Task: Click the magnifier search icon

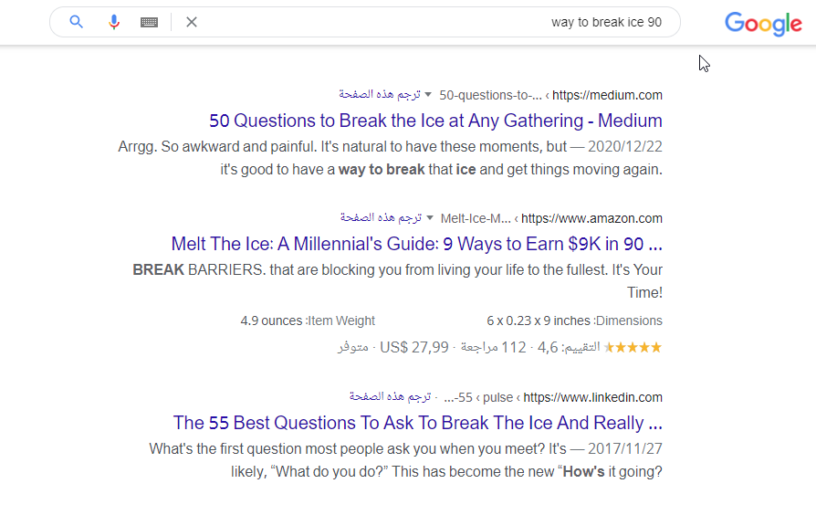Action: 77,22
